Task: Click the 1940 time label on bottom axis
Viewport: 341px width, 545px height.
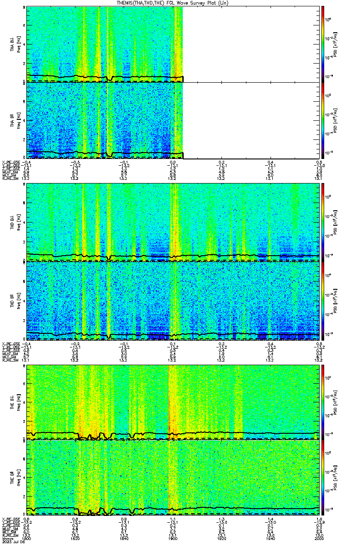Action: pos(271,538)
